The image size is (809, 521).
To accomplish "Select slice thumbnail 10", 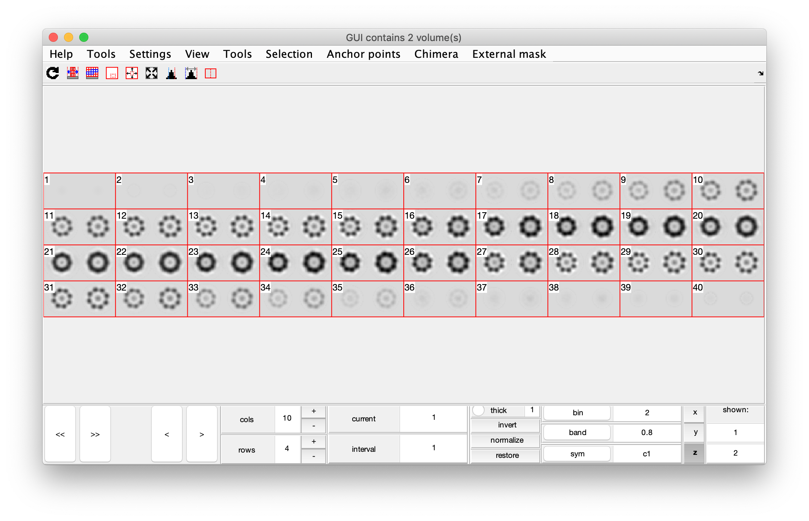I will click(728, 191).
